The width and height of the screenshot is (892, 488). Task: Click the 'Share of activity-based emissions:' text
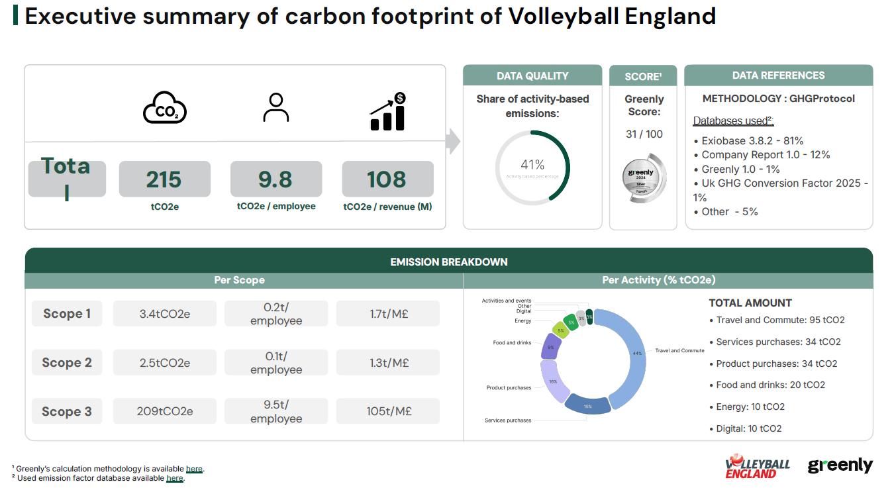[532, 106]
